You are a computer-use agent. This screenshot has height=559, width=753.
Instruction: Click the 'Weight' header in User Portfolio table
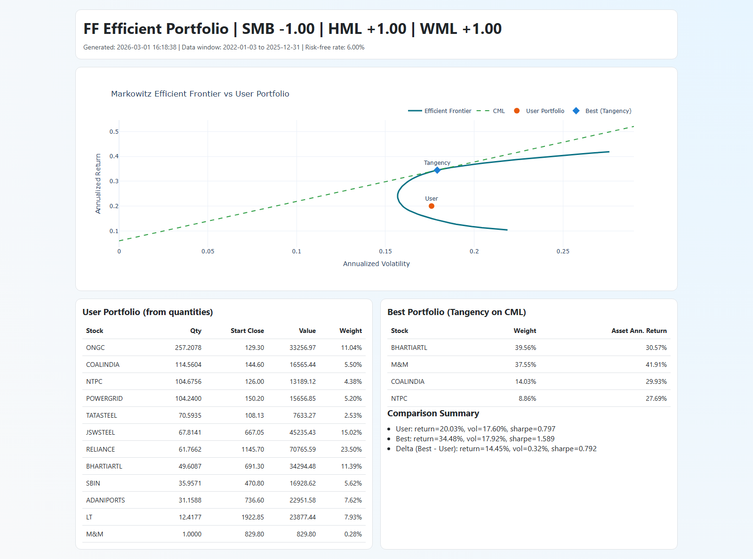point(351,331)
